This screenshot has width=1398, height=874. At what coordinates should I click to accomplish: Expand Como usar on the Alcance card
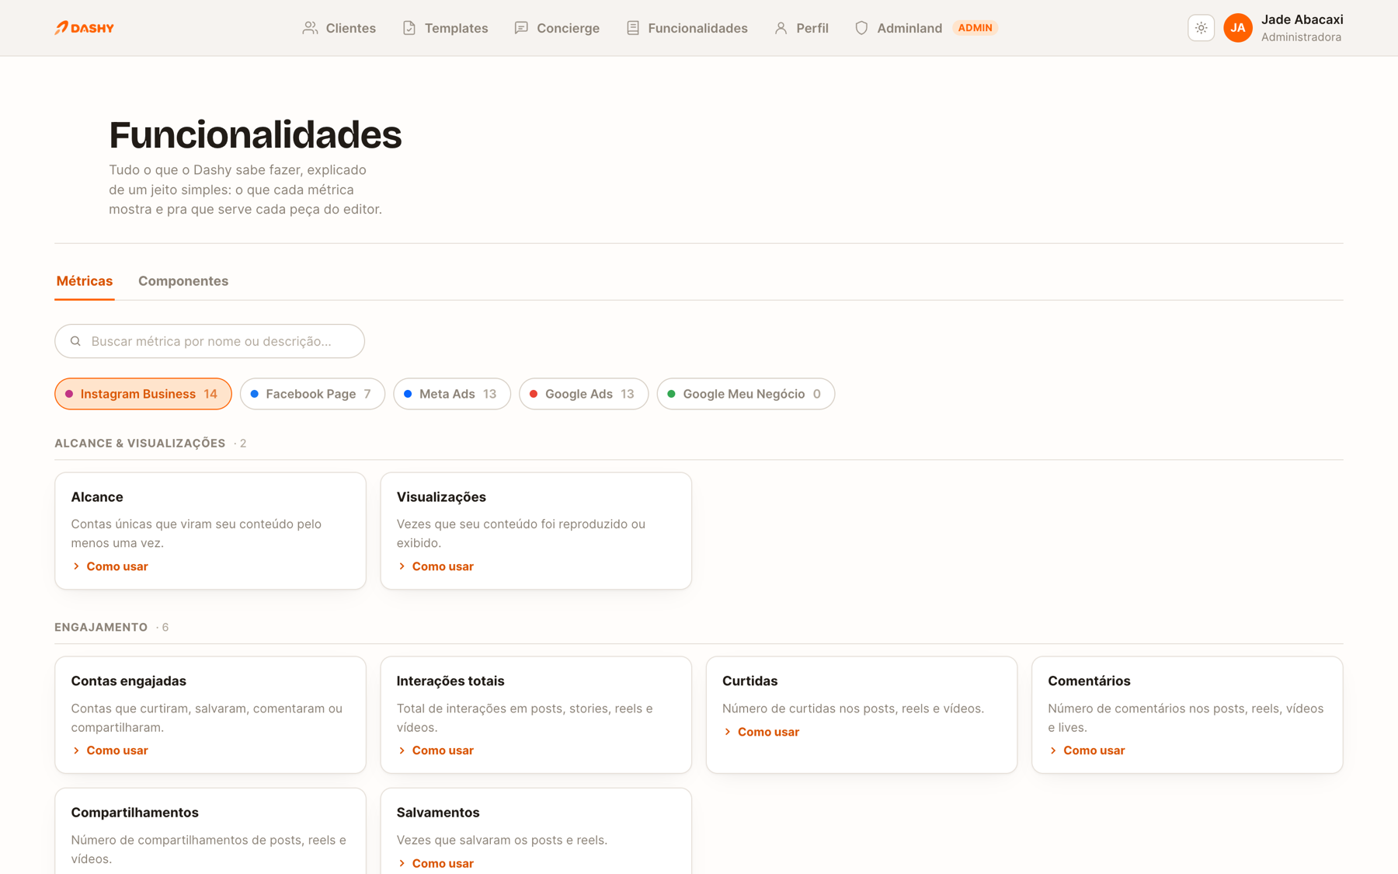(x=110, y=566)
